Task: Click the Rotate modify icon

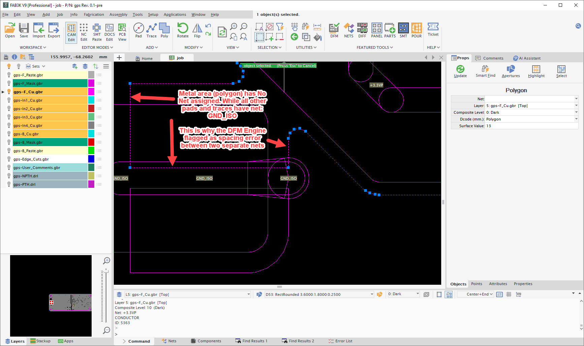Action: click(x=183, y=30)
